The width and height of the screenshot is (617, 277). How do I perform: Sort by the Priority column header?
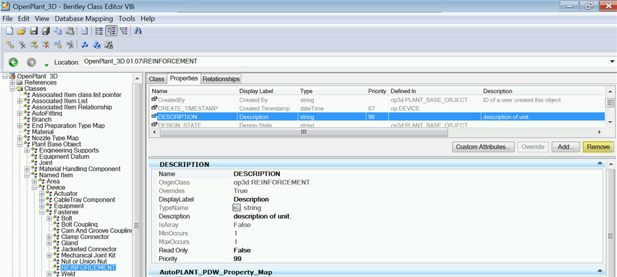pos(377,91)
